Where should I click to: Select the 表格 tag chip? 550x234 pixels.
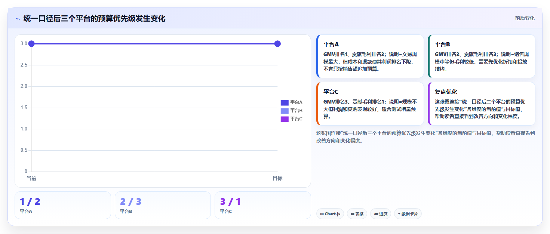pyautogui.click(x=357, y=214)
